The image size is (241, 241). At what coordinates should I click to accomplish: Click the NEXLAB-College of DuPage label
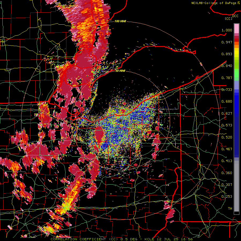[x=214, y=3]
